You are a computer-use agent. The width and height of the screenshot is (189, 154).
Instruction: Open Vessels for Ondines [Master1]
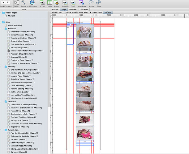pos(23,38)
